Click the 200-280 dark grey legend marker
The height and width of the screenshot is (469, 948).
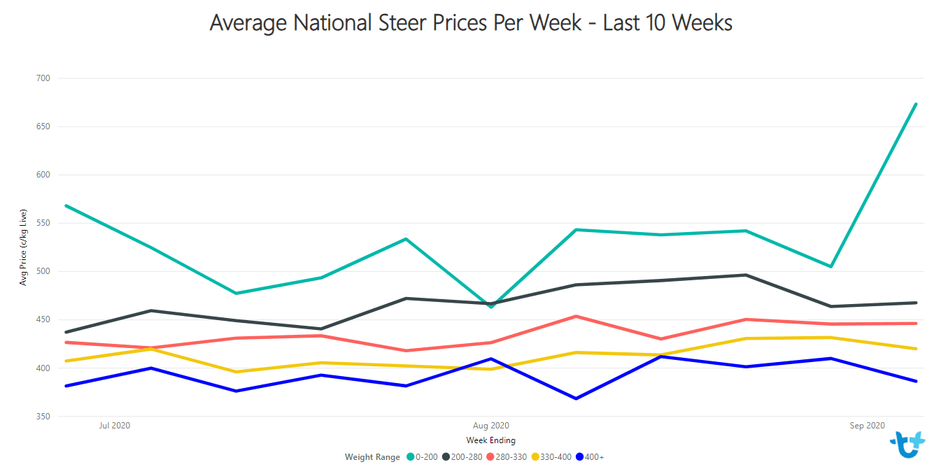click(x=445, y=457)
